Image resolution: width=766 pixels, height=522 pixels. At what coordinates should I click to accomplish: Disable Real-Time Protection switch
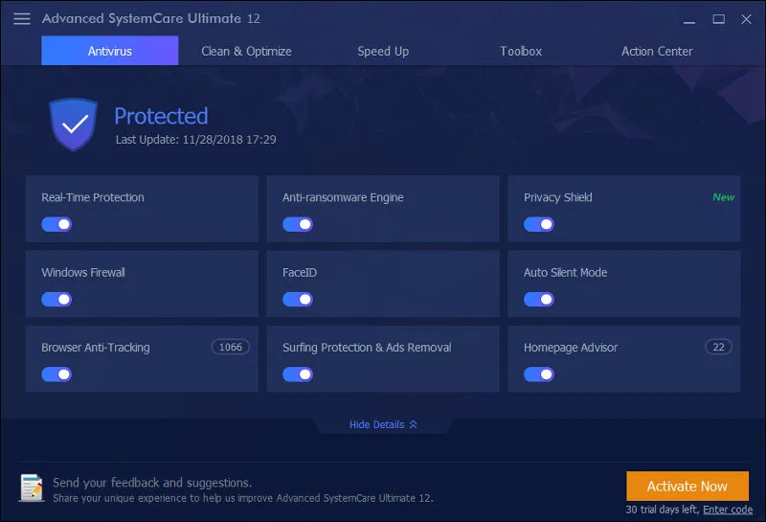tap(56, 224)
